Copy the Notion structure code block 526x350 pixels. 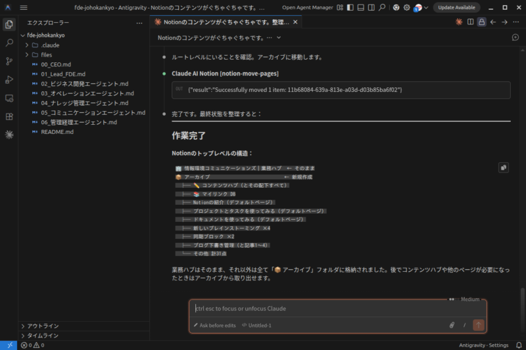503,167
